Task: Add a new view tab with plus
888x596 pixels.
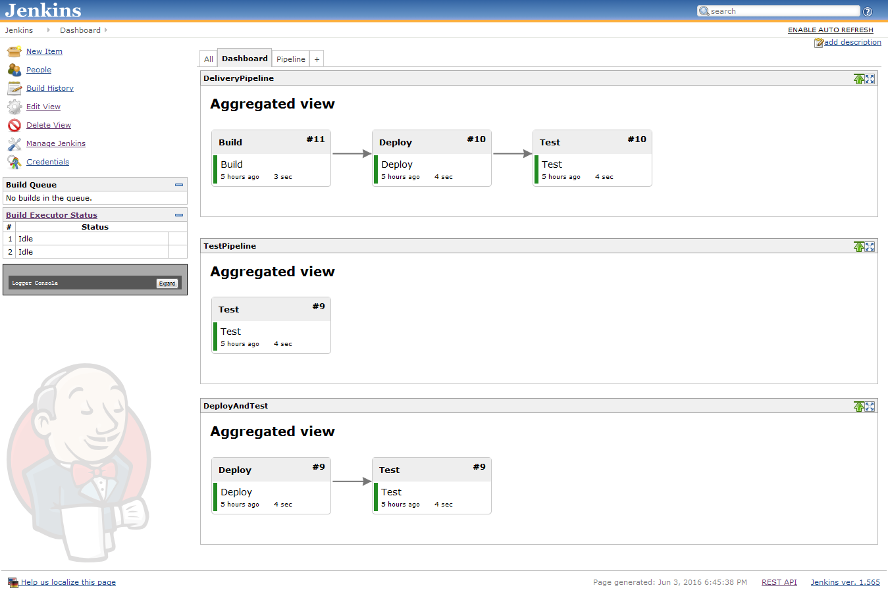Action: (x=317, y=59)
